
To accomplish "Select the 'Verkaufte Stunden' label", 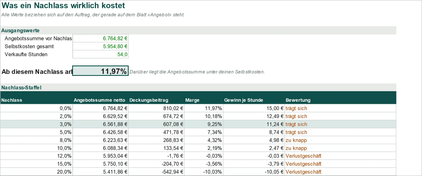I will click(26, 54).
